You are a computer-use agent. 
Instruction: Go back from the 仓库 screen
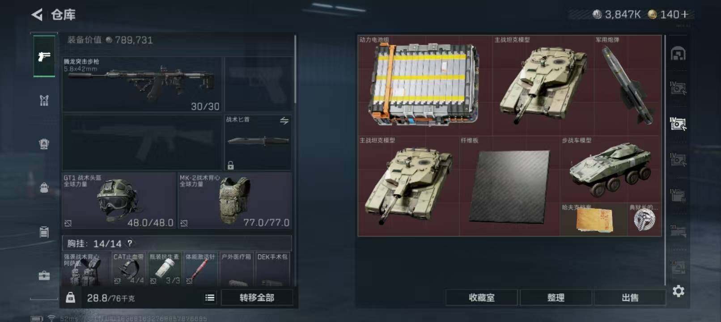tap(37, 15)
